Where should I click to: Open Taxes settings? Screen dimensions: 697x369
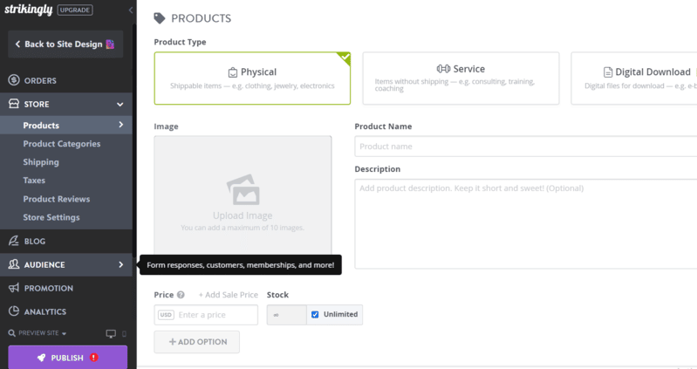pyautogui.click(x=34, y=180)
